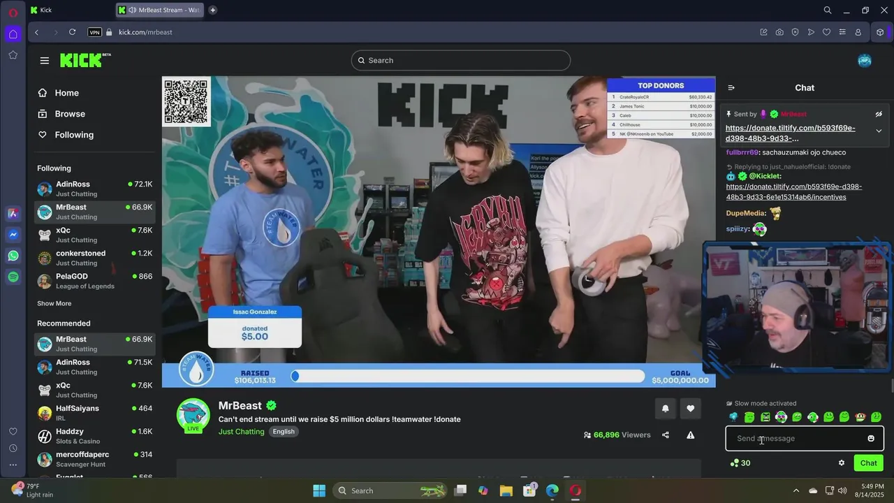Open Following in sidebar
The height and width of the screenshot is (503, 894).
click(66, 135)
